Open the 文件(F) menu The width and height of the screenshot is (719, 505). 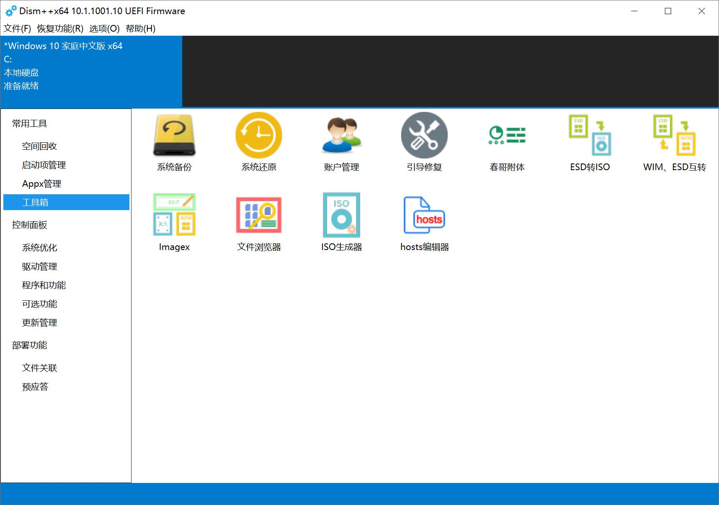coord(17,29)
